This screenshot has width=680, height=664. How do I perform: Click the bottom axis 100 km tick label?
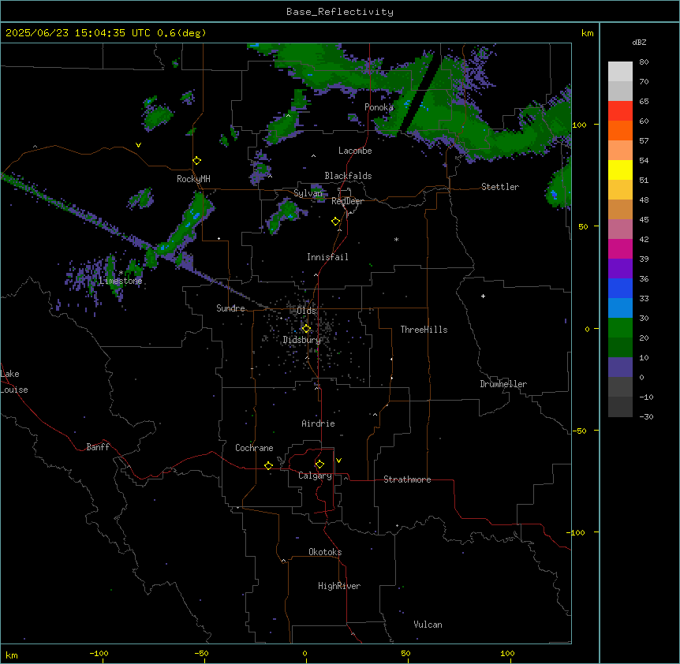pyautogui.click(x=507, y=654)
